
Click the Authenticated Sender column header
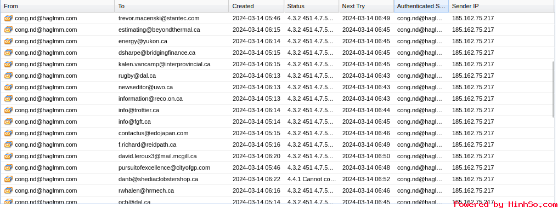421,6
